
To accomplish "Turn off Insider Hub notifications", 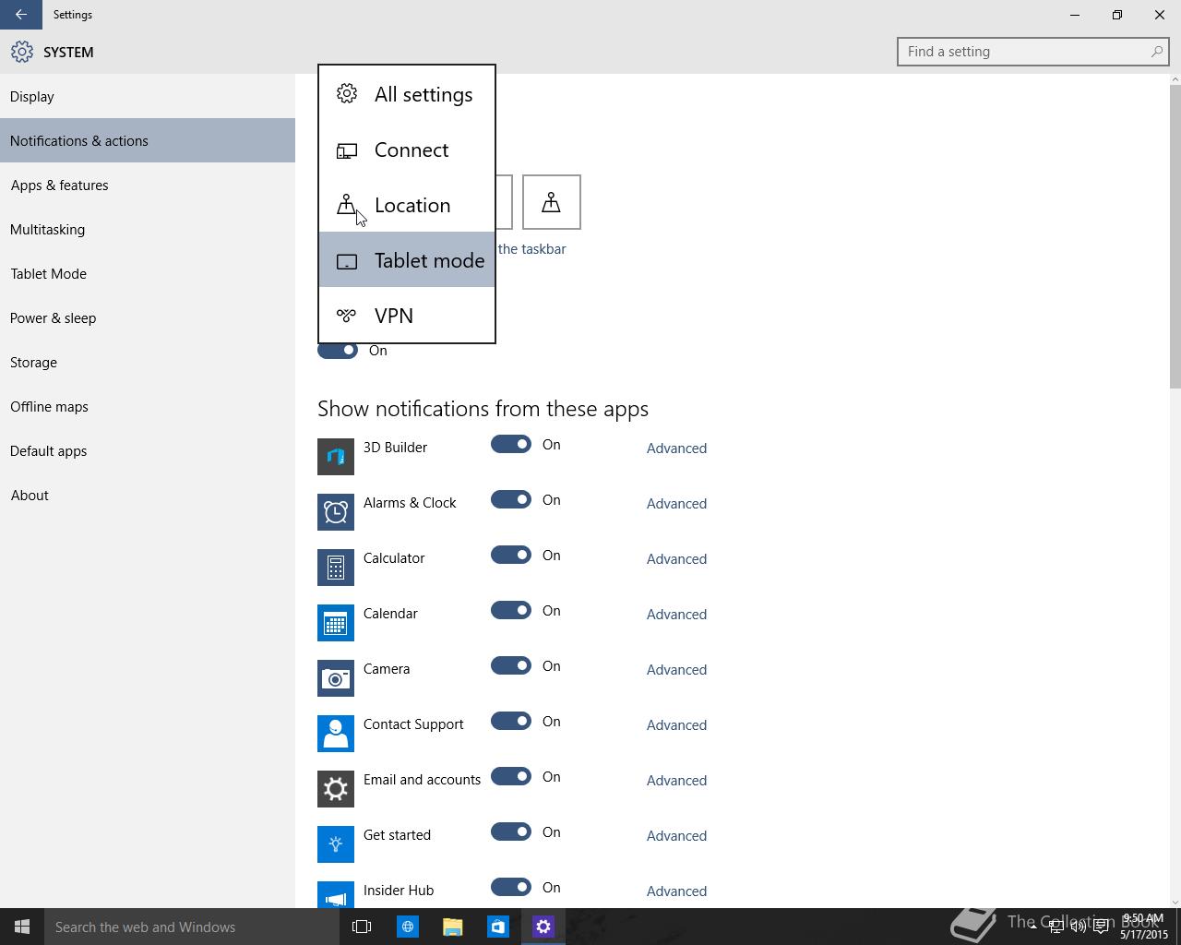I will 511,888.
